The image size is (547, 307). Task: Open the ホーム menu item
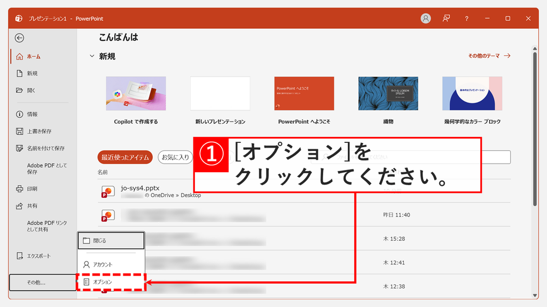(34, 56)
